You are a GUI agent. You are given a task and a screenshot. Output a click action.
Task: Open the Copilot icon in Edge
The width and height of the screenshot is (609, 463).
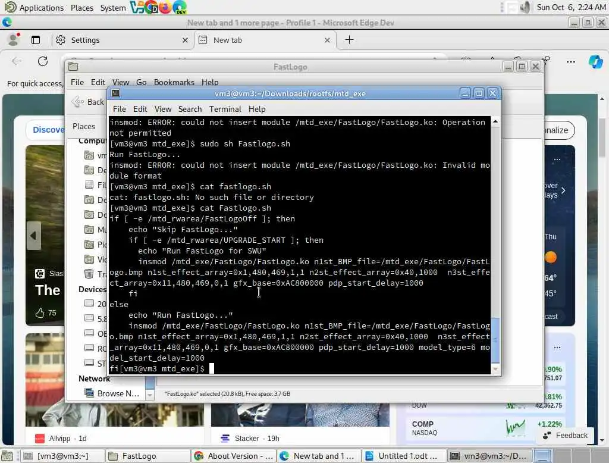(x=595, y=62)
